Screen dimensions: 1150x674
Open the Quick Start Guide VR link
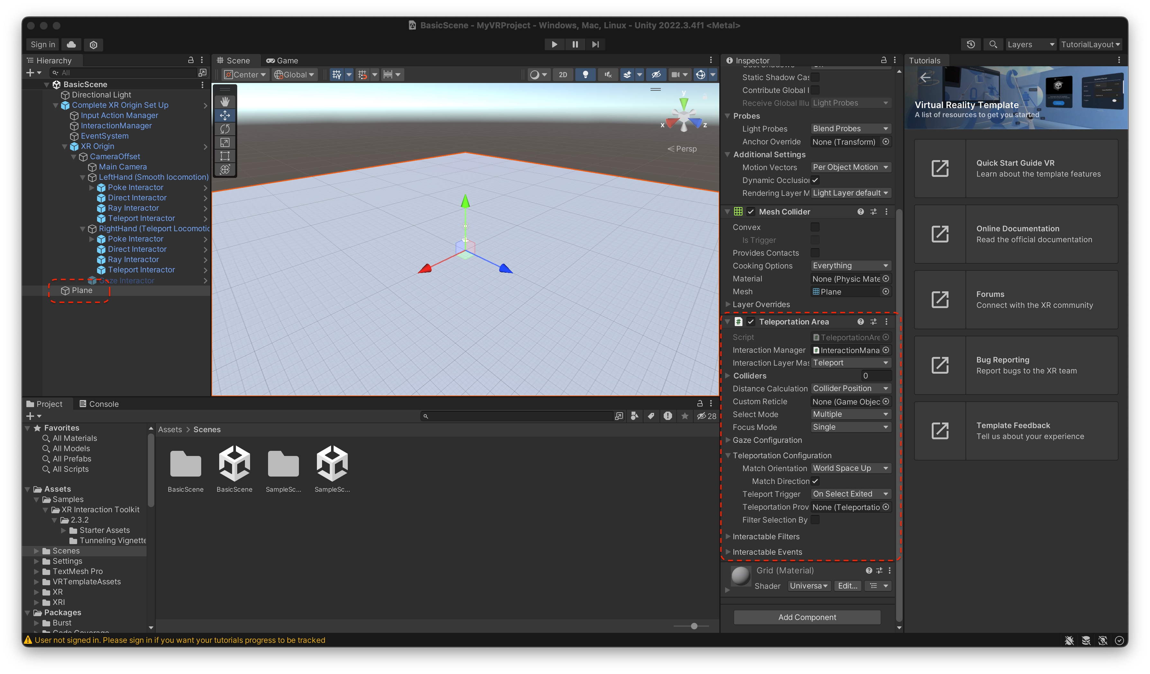(x=1016, y=168)
